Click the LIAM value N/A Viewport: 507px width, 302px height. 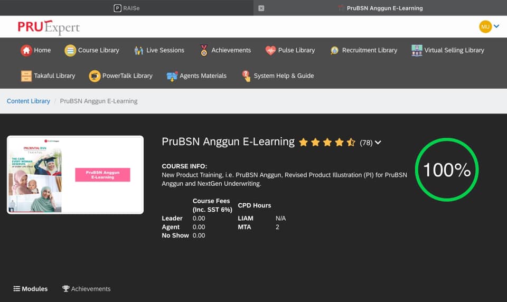[x=280, y=218]
